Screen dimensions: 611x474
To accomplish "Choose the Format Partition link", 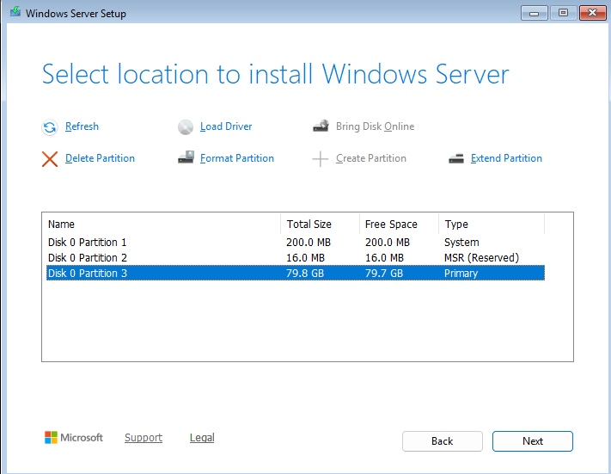I will pos(237,158).
